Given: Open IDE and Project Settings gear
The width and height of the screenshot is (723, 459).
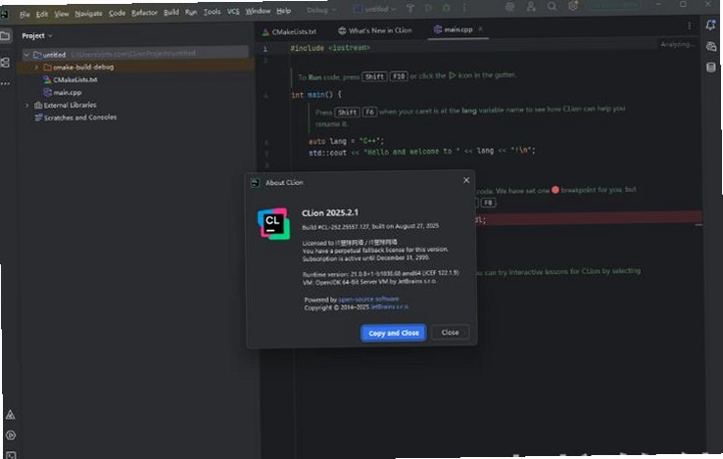Looking at the screenshot, I should pos(573,6).
